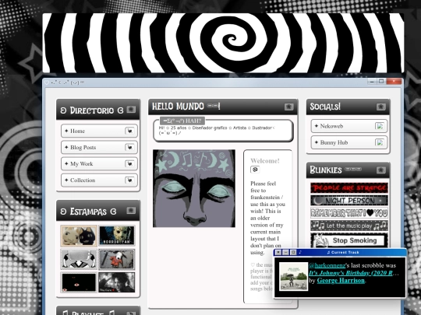
Task: Click the heart icon beside Collection
Action: click(x=129, y=180)
